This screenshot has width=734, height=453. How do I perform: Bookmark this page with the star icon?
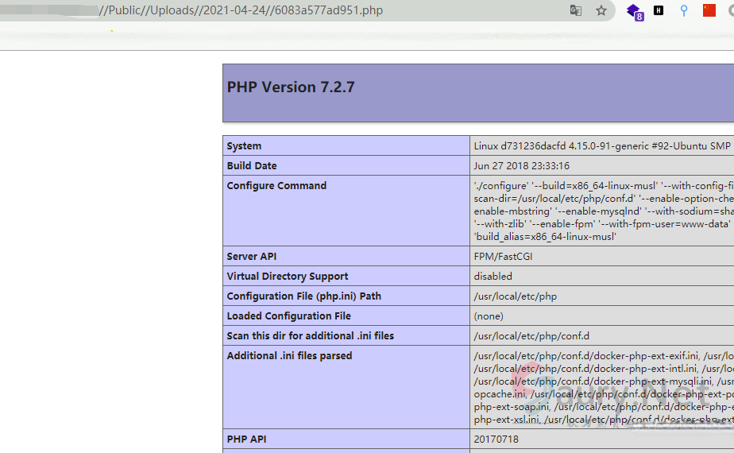click(x=601, y=10)
